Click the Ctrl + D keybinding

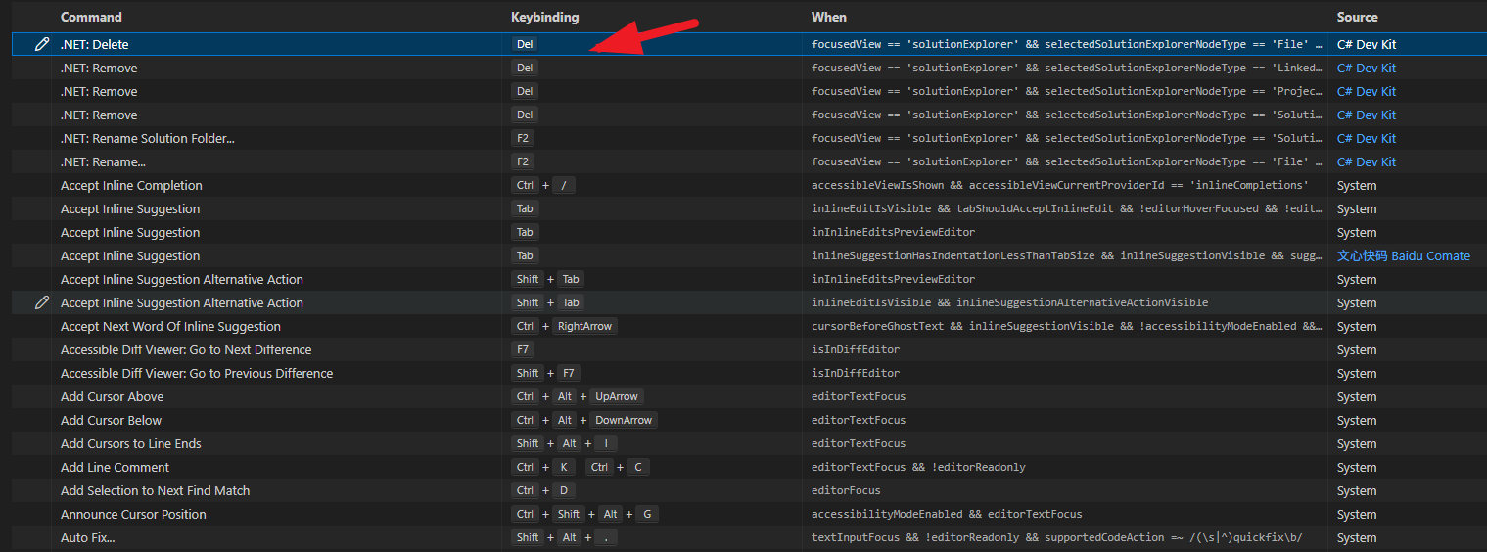pyautogui.click(x=543, y=490)
